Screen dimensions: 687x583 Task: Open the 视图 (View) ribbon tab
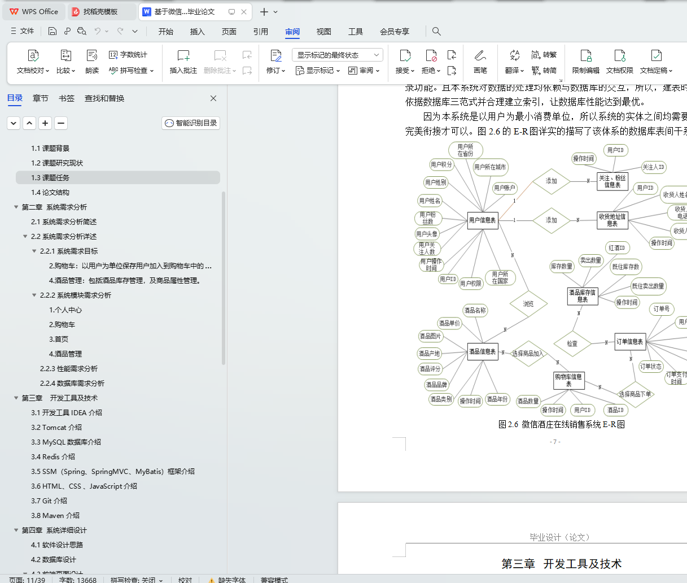pos(324,32)
